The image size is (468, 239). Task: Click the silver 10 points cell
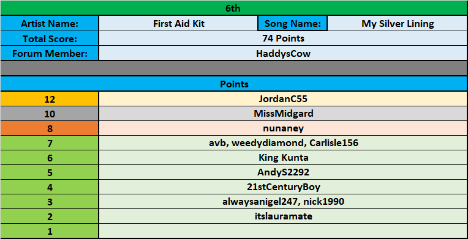49,114
